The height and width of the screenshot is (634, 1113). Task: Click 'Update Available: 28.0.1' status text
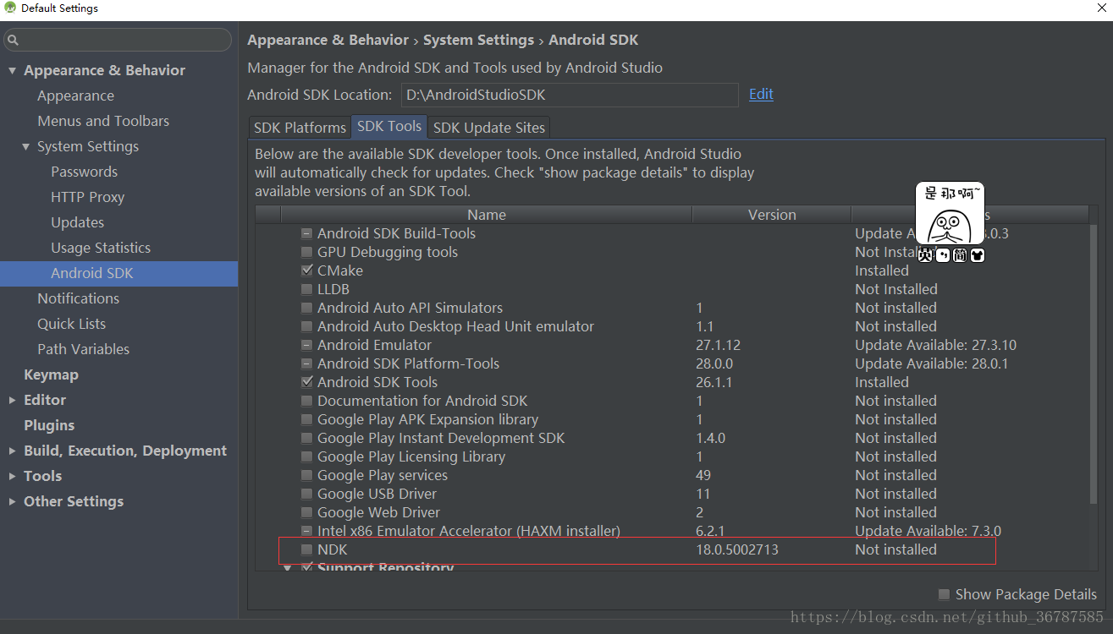point(931,363)
